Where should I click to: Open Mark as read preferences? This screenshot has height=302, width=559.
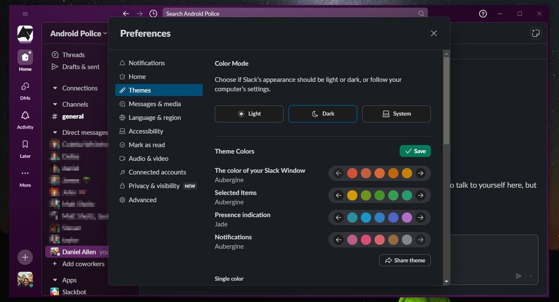(159, 145)
